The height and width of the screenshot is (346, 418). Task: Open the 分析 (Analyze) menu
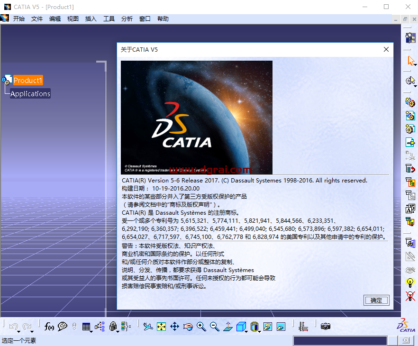click(127, 18)
